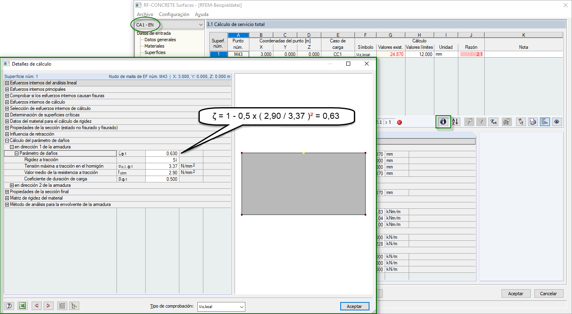Click the RF-CONCRETE Surfaces title bar icon
Viewport: 572px width, 314px height.
click(x=138, y=5)
